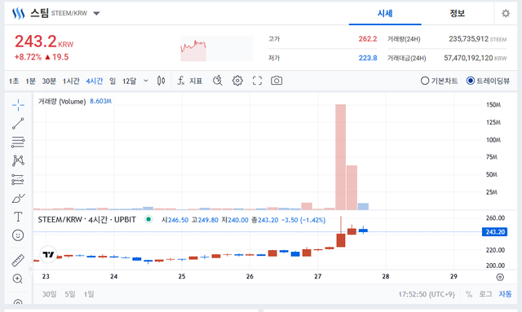Click the 17:52:50 (UTC+9) timezone clock

(x=427, y=294)
